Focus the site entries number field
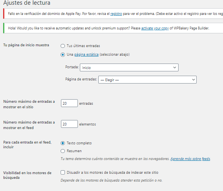 (x=69, y=103)
